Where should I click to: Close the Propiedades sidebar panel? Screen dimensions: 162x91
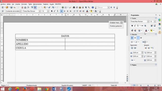point(156,15)
